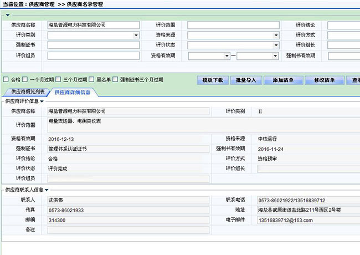Open the 资格有效期 end date picker

pos(275,55)
